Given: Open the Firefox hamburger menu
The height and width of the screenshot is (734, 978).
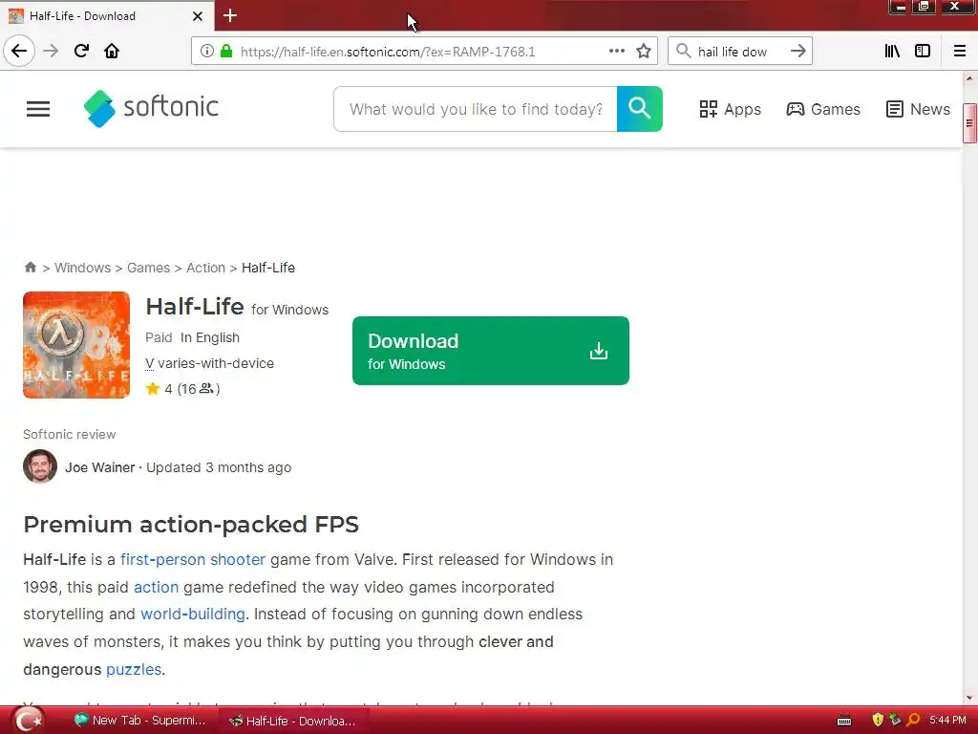Looking at the screenshot, I should [x=960, y=52].
